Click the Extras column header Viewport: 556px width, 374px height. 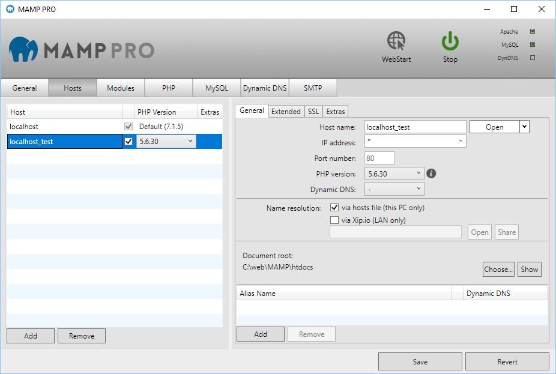coord(210,112)
